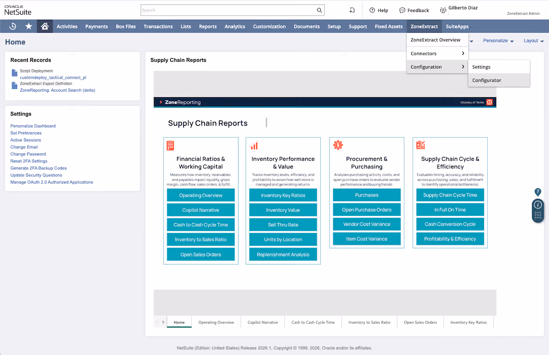Click the Inventory Performance chart icon
Screen dimensions: 549x355
(x=254, y=145)
